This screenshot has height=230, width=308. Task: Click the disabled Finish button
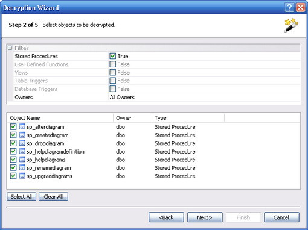tap(243, 217)
